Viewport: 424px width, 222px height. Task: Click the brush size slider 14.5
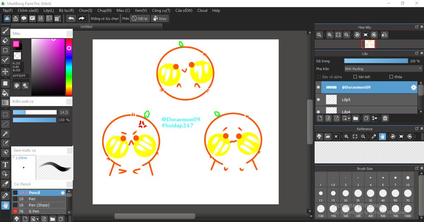[x=35, y=112]
